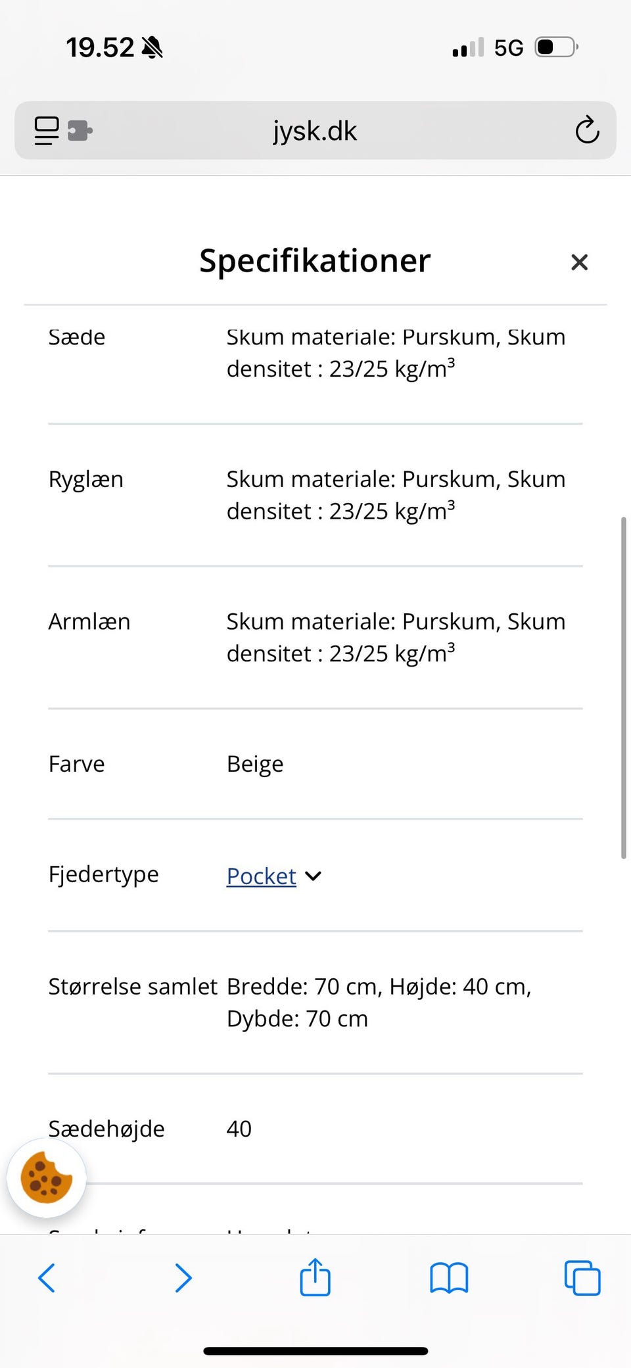This screenshot has width=631, height=1368.
Task: Tap the Størrelse samlet dimensions text
Action: click(379, 1002)
